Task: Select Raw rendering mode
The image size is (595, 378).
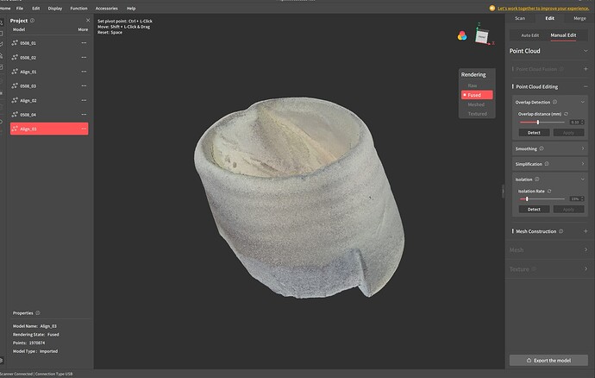Action: click(473, 85)
